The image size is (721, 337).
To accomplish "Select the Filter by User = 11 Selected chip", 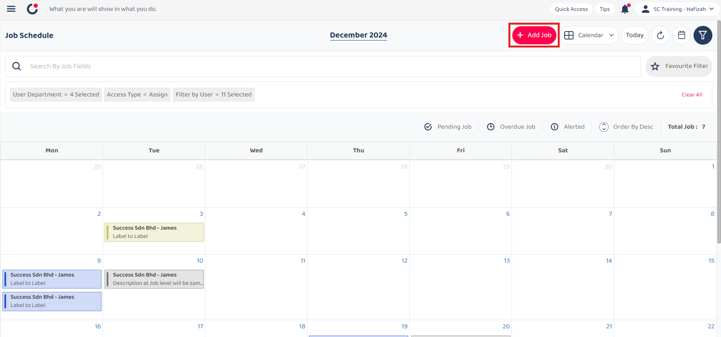I will pyautogui.click(x=214, y=95).
